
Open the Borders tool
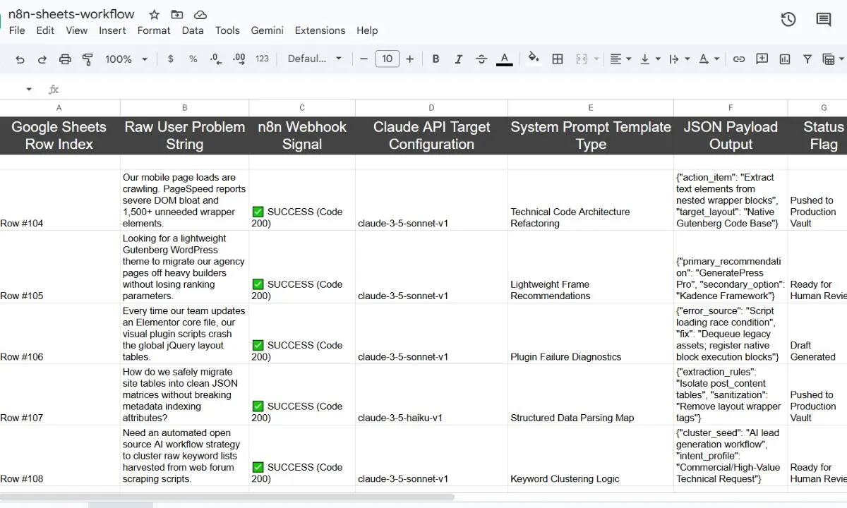pos(558,59)
